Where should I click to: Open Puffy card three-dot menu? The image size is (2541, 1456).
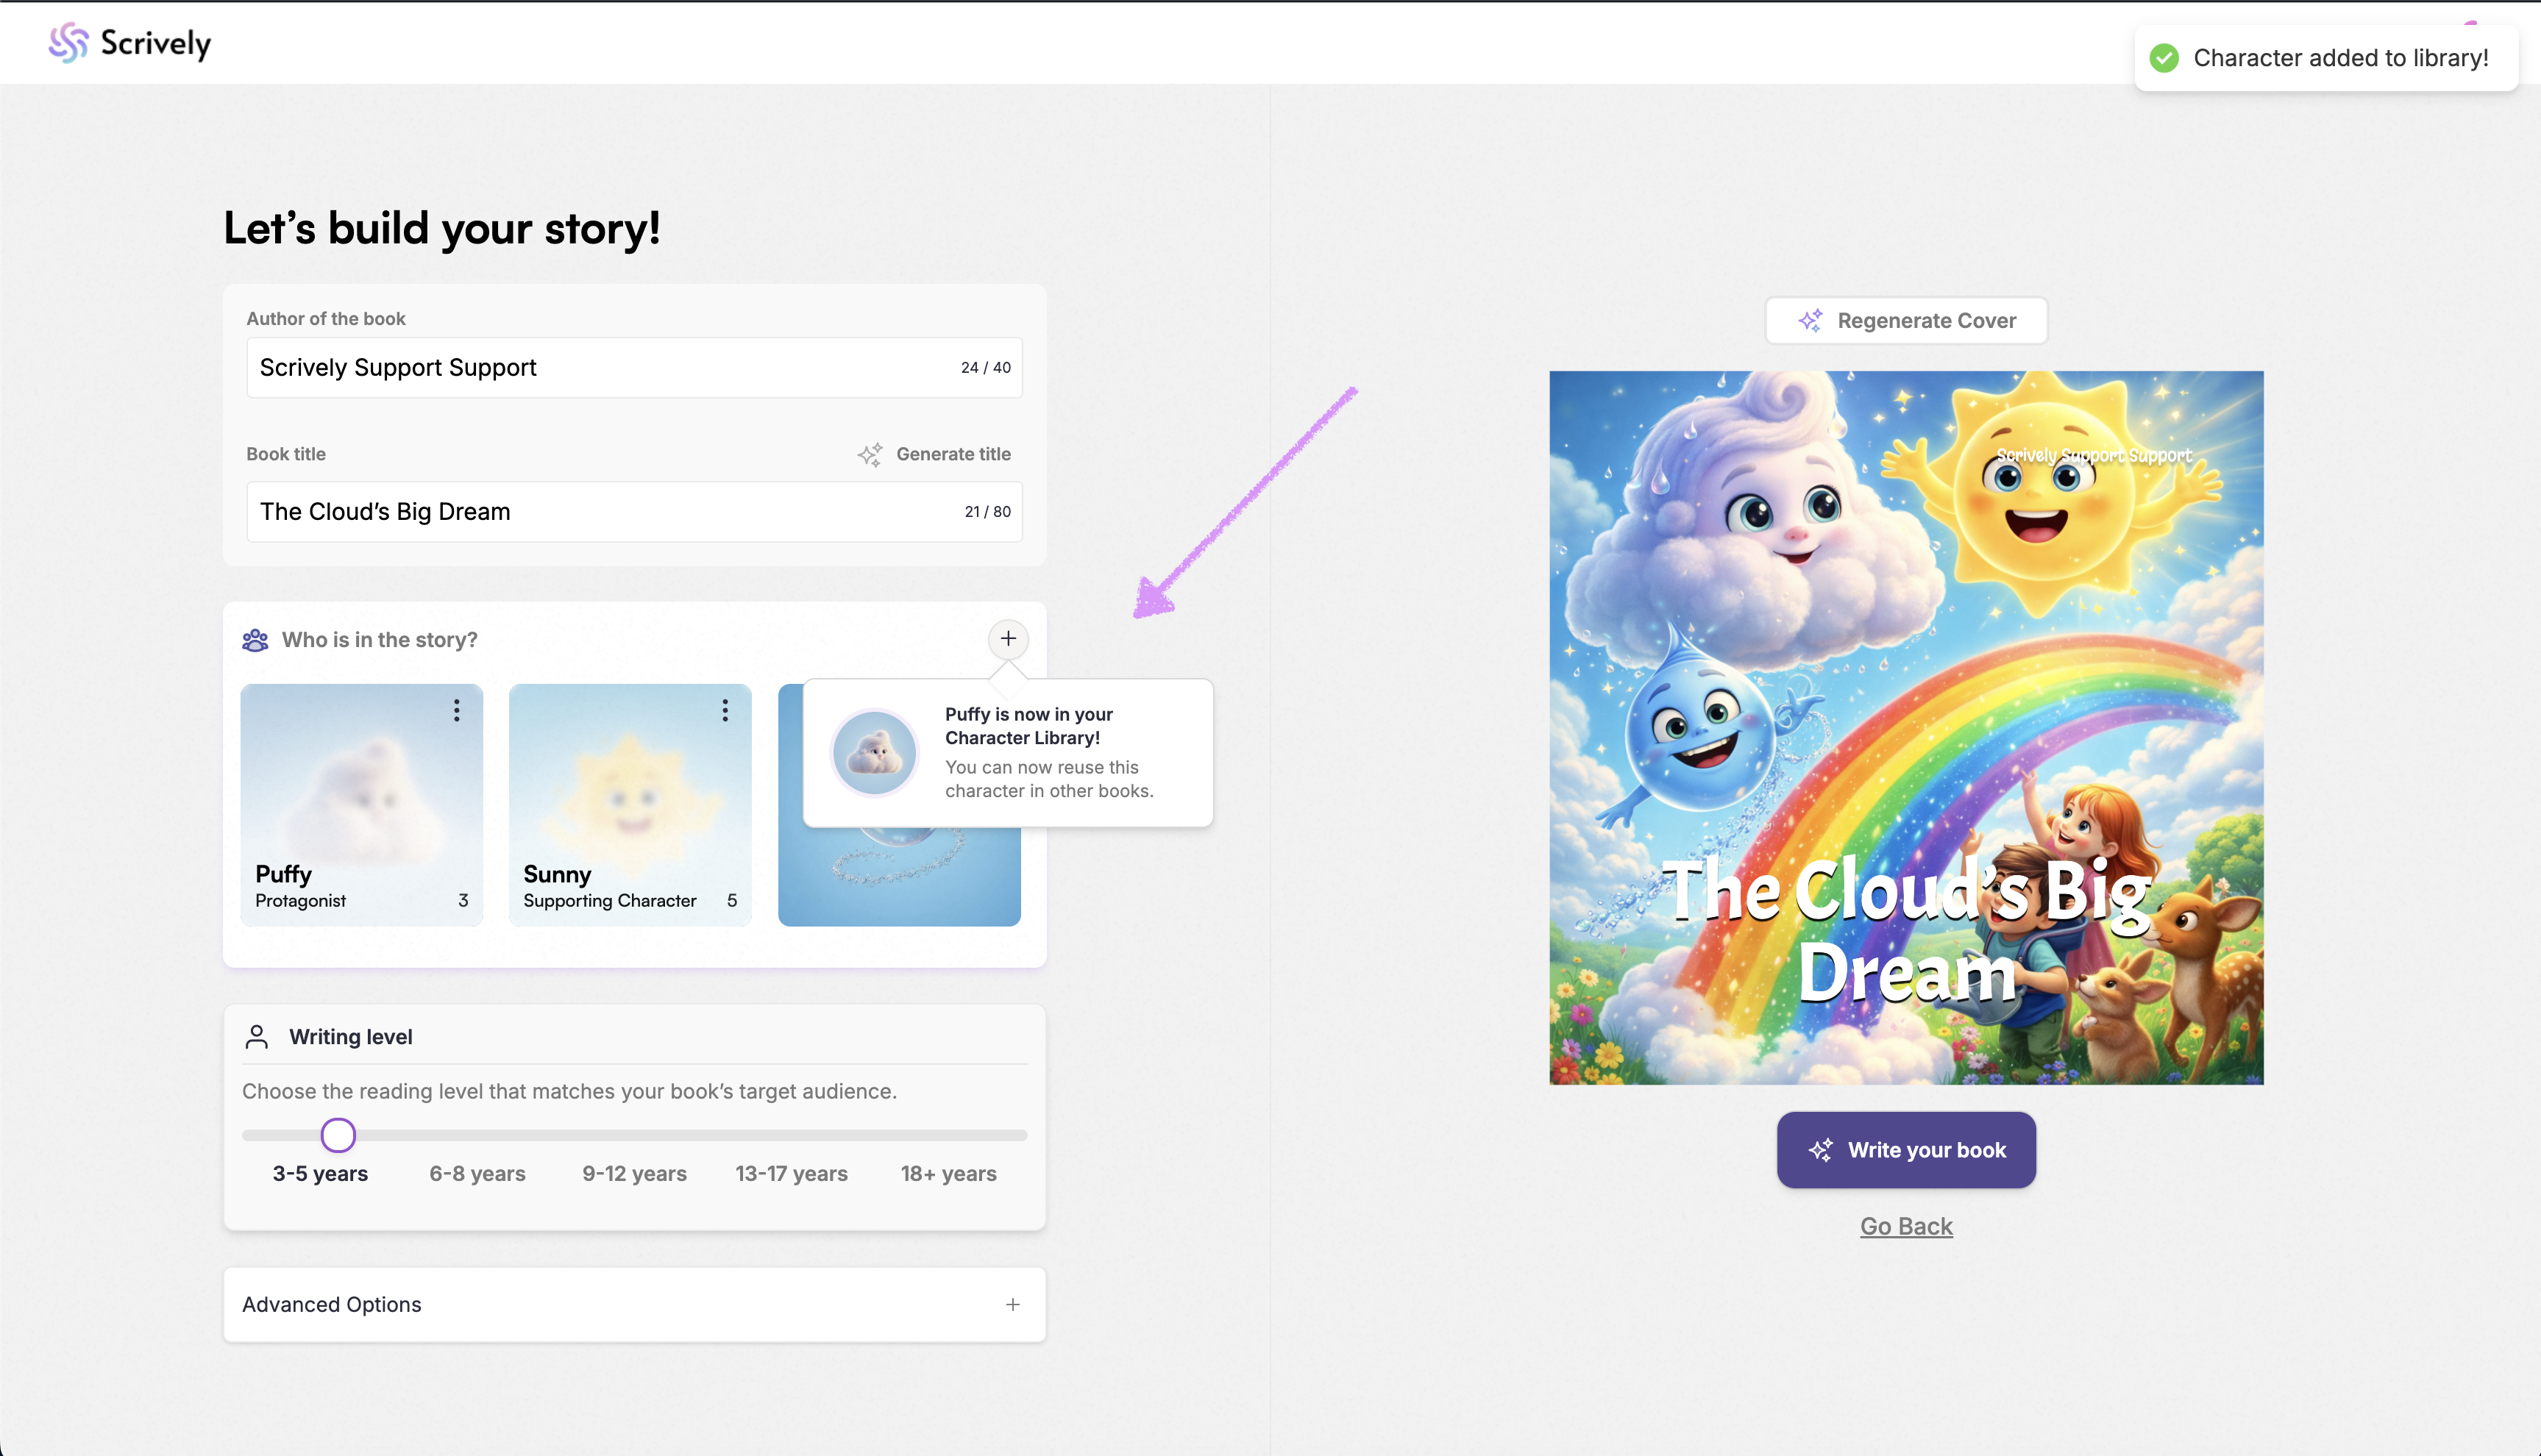[456, 710]
